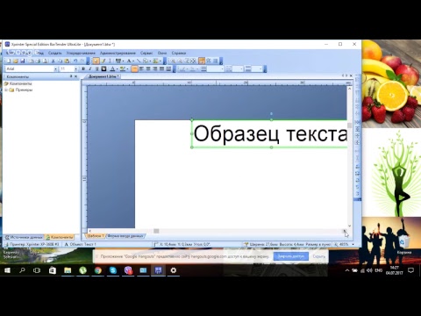Select the Шаблон 1 template tab
This screenshot has width=421, height=316.
96,235
